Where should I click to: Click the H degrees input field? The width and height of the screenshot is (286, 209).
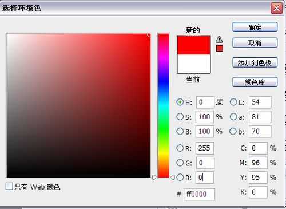point(205,102)
